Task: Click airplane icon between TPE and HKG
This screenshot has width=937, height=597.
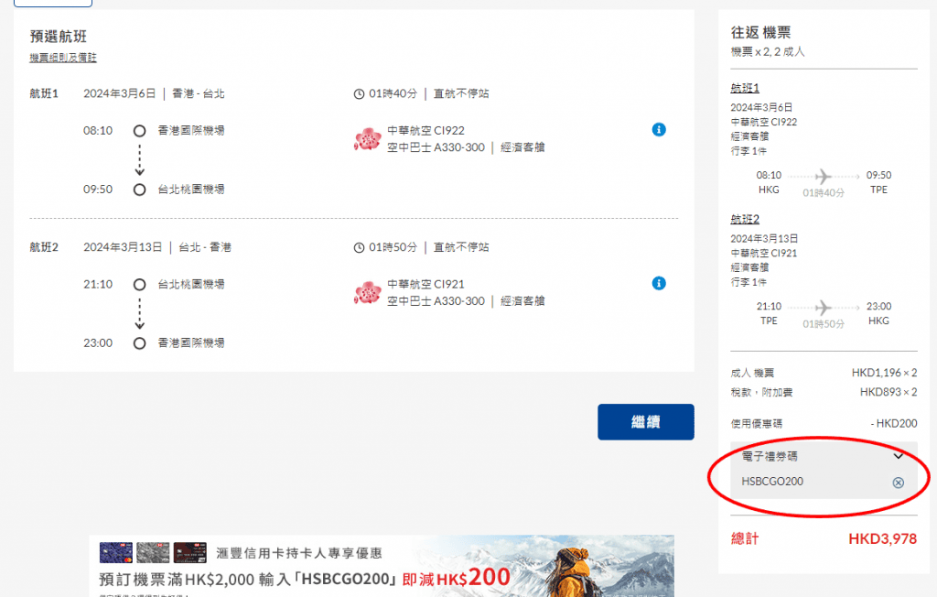Action: [823, 307]
